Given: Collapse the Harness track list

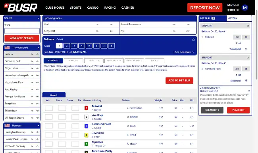Looking at the screenshot, I should pos(39,126).
